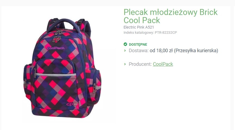Screen dimensions: 235x130
Task: Click the catalog number PTR-82232CP
Action: point(166,33)
